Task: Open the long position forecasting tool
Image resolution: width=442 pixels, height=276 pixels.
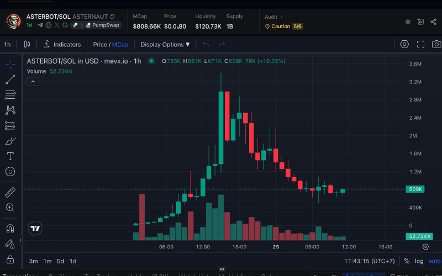Action: click(x=10, y=126)
